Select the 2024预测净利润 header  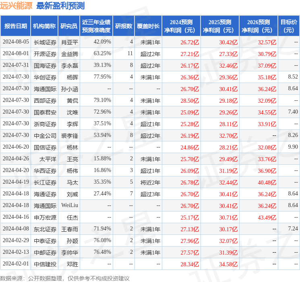click(x=181, y=26)
